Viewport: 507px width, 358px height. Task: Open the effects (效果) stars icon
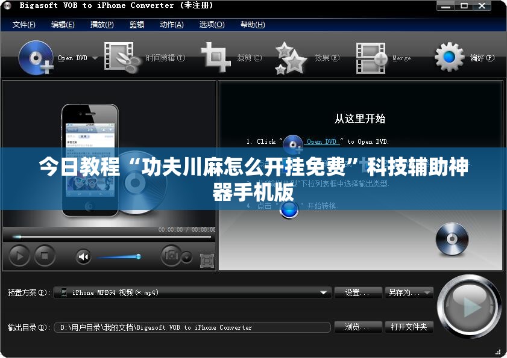[x=291, y=58]
